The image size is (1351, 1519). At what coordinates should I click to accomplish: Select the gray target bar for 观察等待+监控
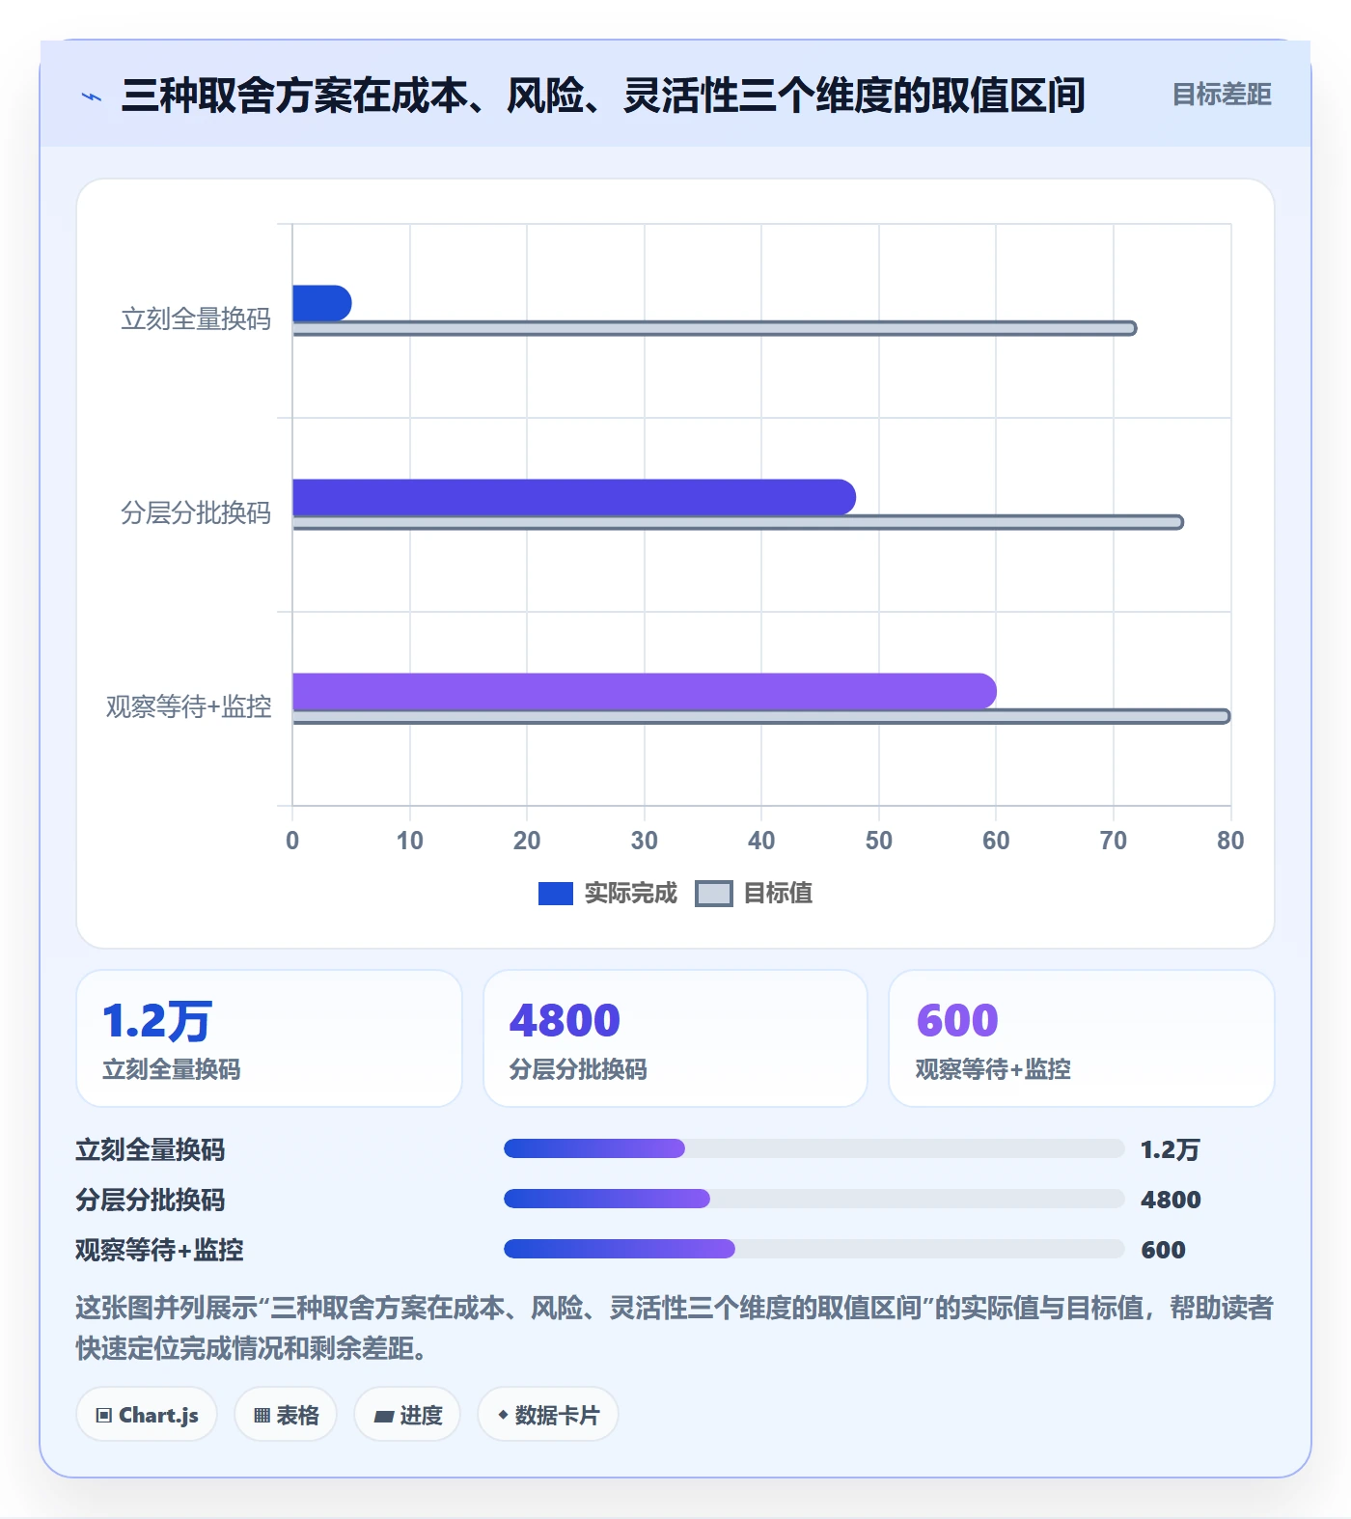[761, 716]
